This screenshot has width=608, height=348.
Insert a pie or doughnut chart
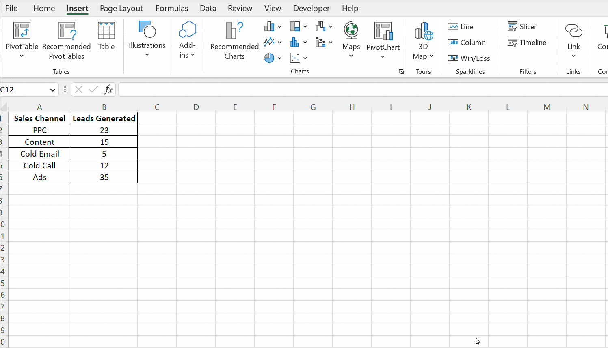coord(269,58)
